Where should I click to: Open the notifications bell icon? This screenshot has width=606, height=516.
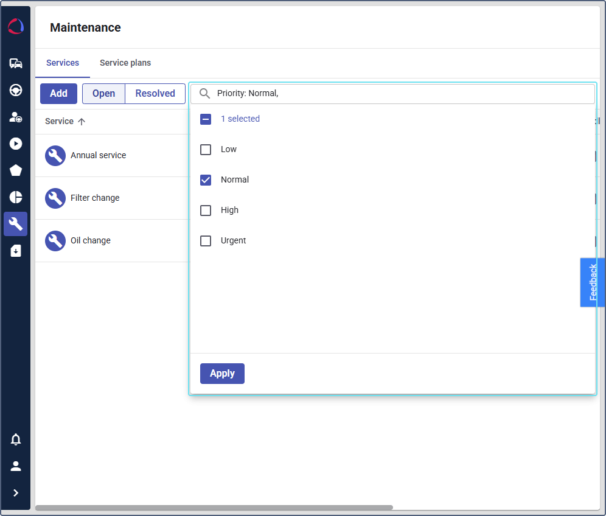(16, 439)
